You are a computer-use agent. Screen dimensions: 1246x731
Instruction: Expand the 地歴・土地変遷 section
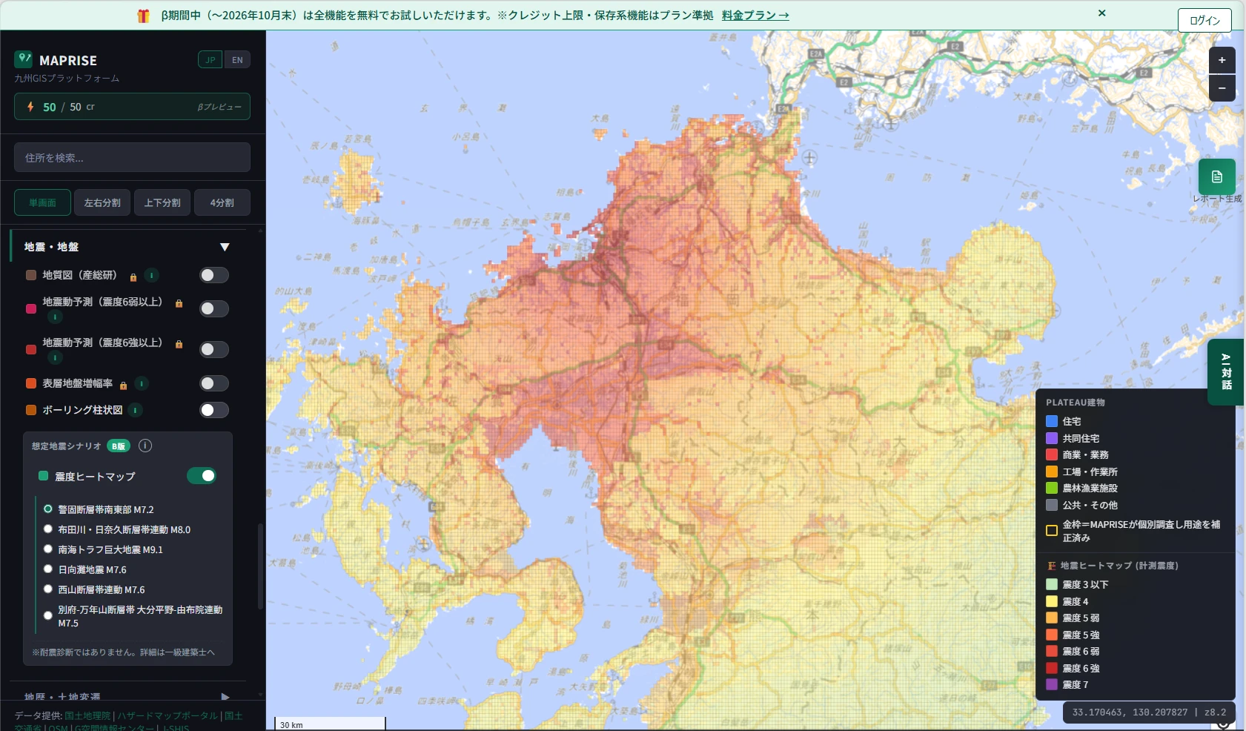[x=225, y=697]
